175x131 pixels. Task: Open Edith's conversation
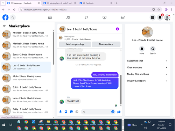pyautogui.click(x=26, y=89)
